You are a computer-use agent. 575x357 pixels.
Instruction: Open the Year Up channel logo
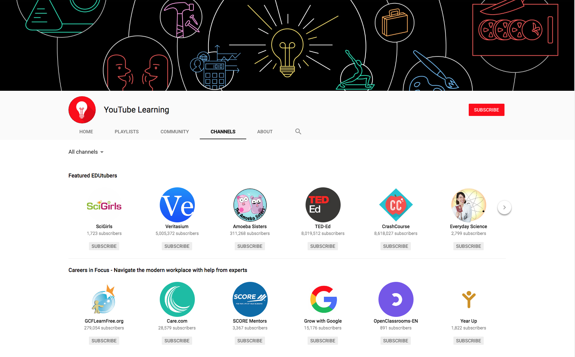pos(469,300)
